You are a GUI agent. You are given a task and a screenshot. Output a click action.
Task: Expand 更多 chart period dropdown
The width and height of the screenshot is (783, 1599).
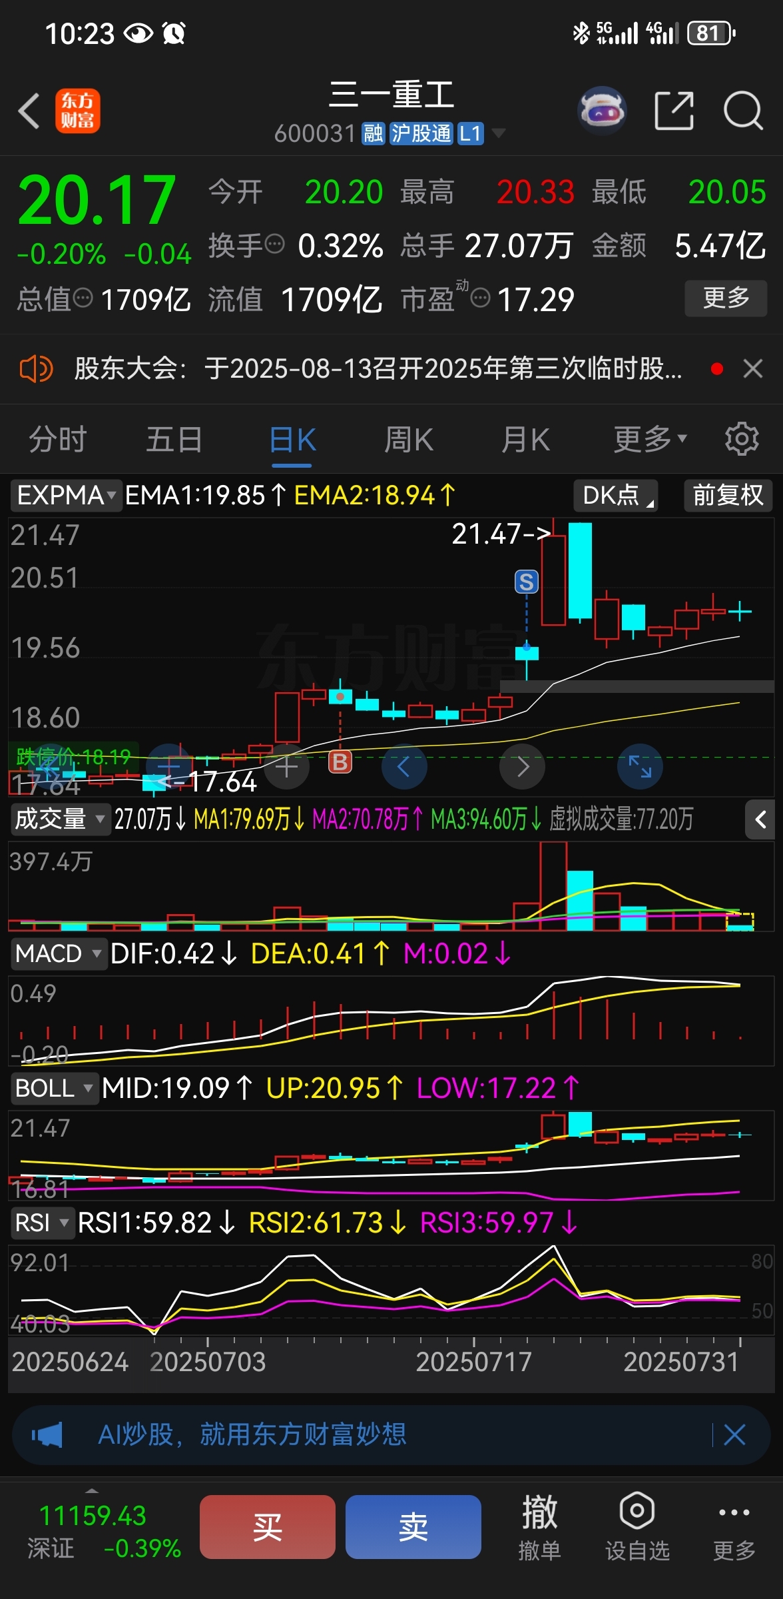(x=650, y=439)
